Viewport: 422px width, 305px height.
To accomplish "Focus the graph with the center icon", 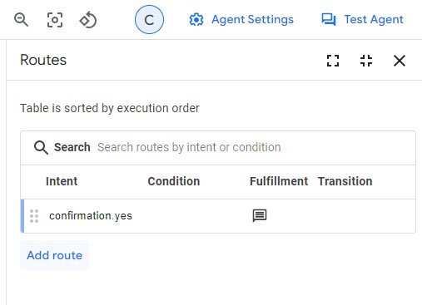I will click(x=55, y=20).
